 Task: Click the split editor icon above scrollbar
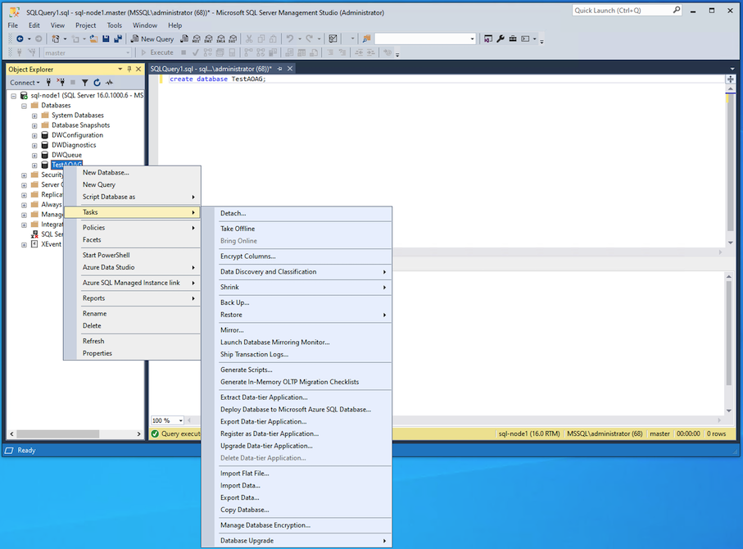point(731,79)
